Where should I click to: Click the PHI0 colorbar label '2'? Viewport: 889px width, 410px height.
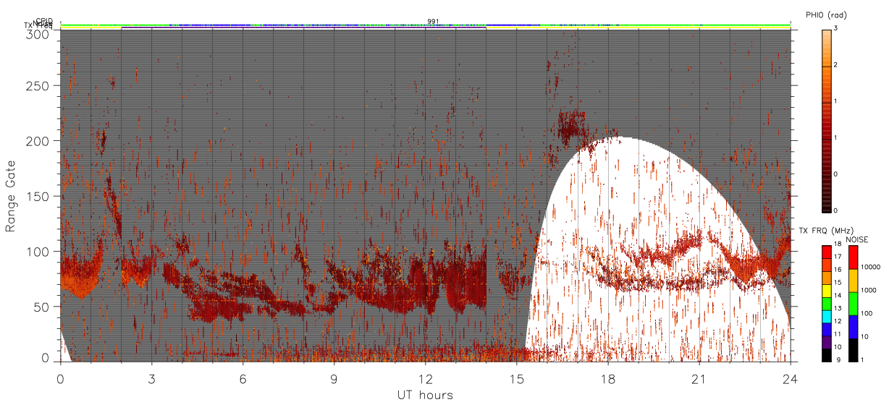click(x=837, y=66)
